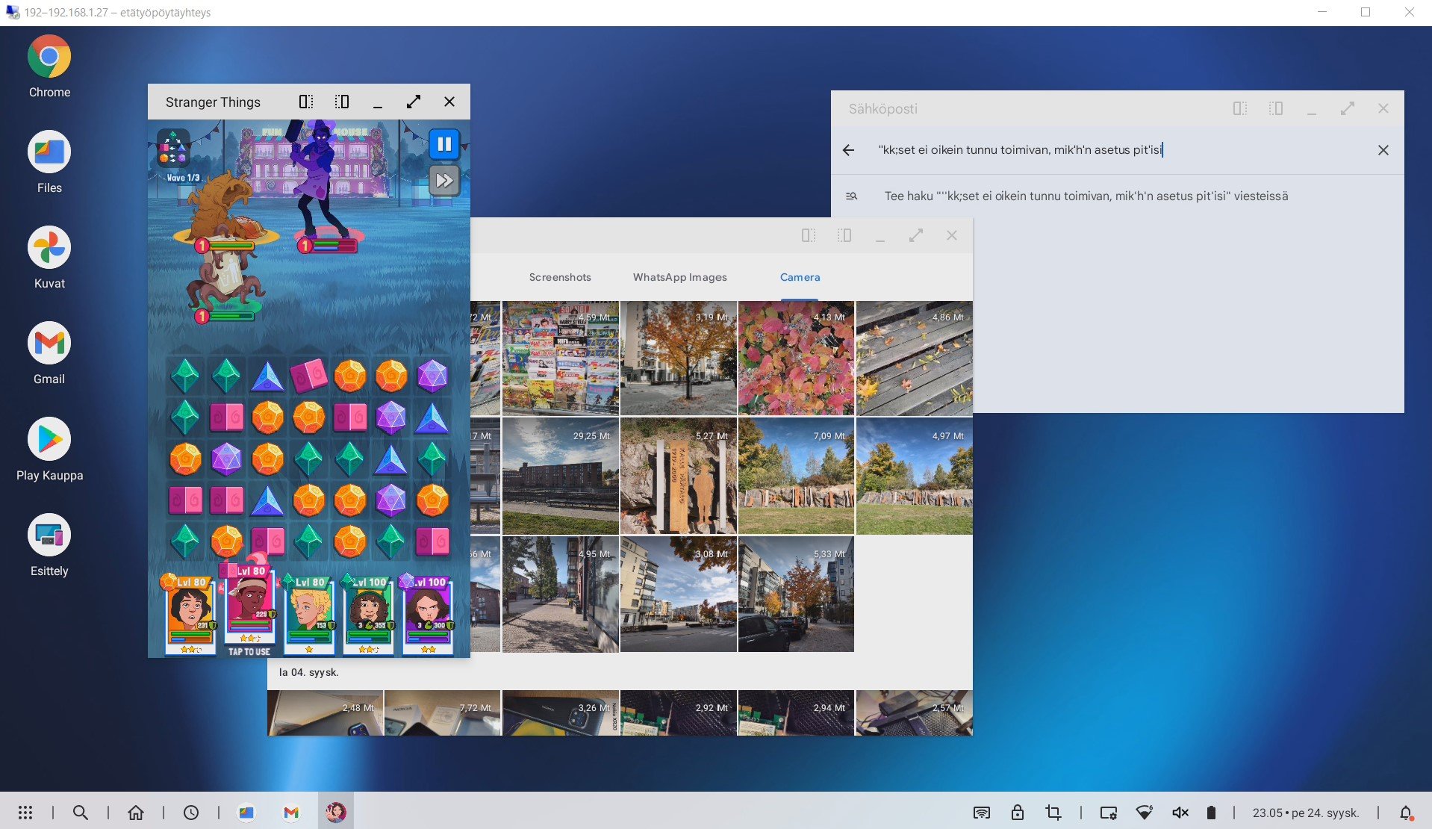Screen dimensions: 1432x829
Task: Check the battery icon in system tray
Action: pos(1211,813)
